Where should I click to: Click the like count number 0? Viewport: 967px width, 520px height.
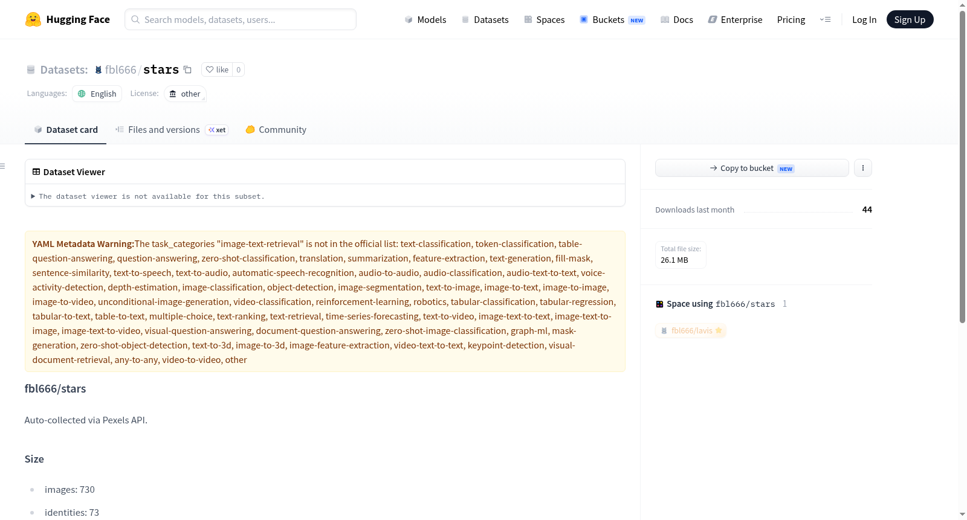coord(239,69)
